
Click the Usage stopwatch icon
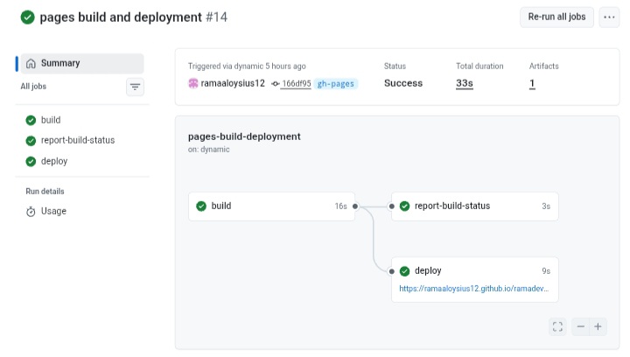[x=31, y=212]
